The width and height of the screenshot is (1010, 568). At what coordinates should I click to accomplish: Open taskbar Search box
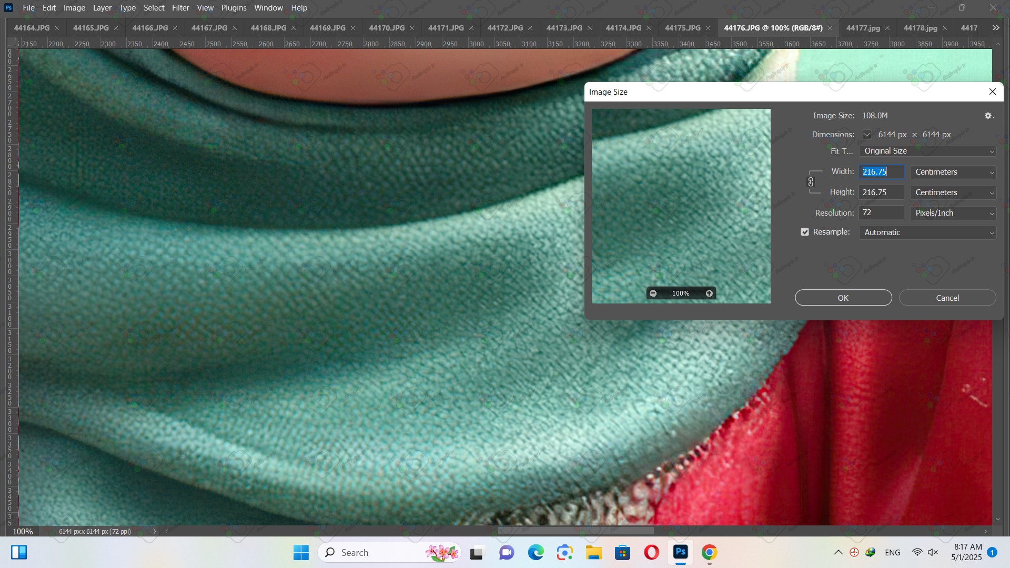389,552
